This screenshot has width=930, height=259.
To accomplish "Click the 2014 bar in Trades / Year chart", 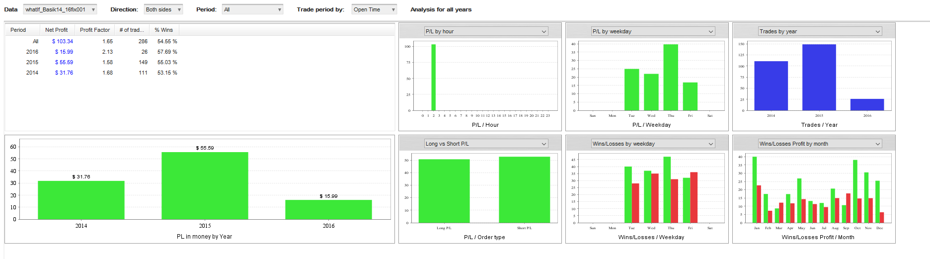I will pyautogui.click(x=771, y=86).
